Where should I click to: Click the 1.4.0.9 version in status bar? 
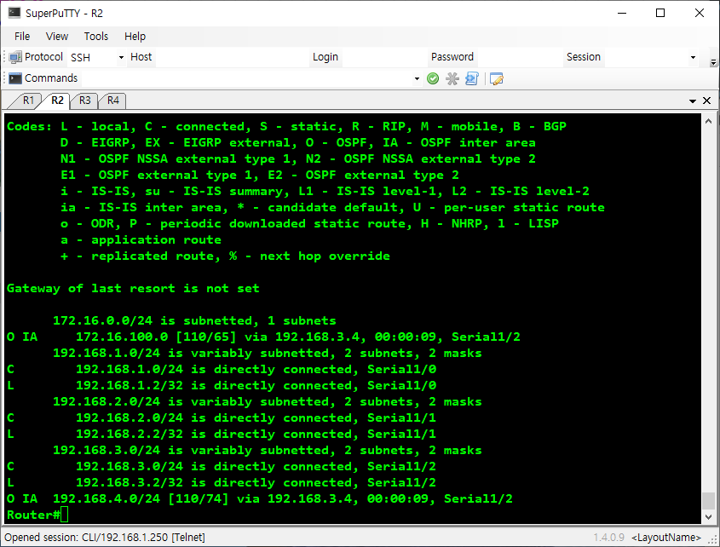609,538
